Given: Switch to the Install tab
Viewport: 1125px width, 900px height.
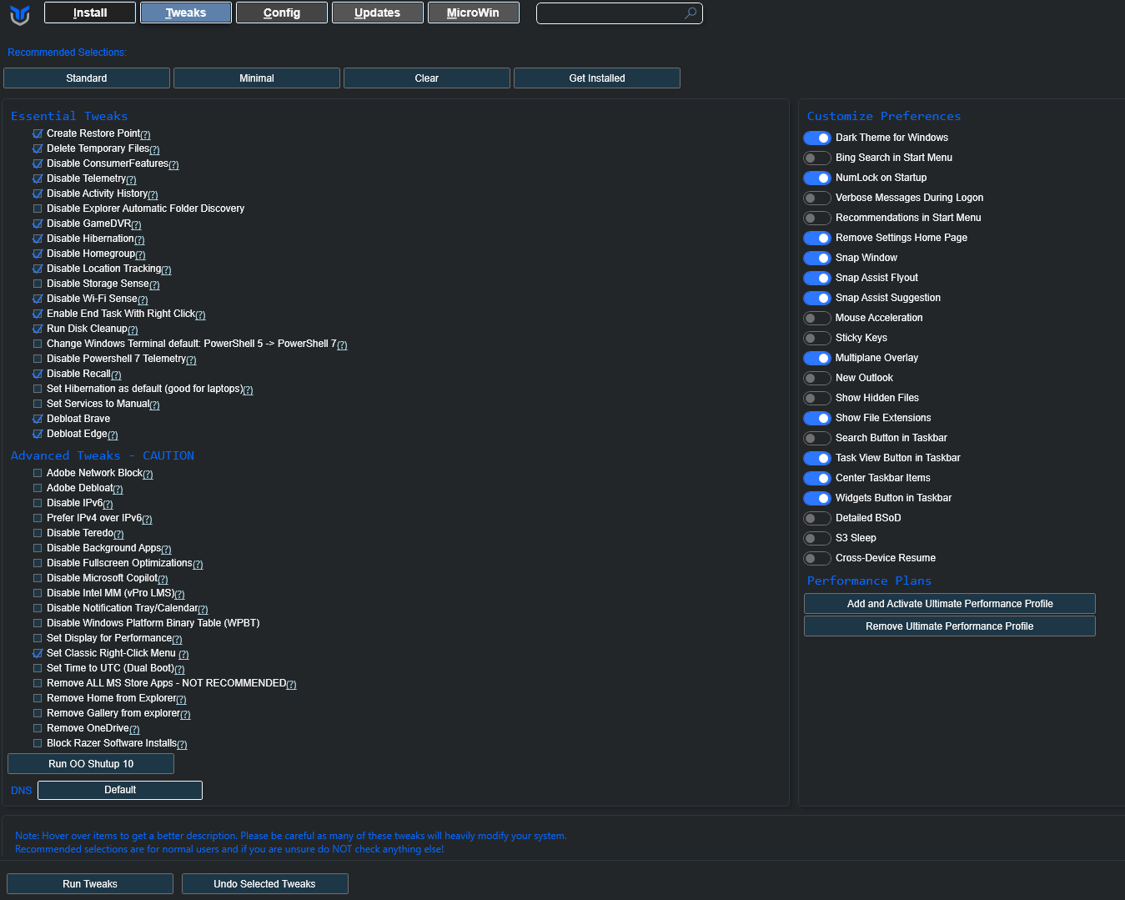Looking at the screenshot, I should click(90, 13).
